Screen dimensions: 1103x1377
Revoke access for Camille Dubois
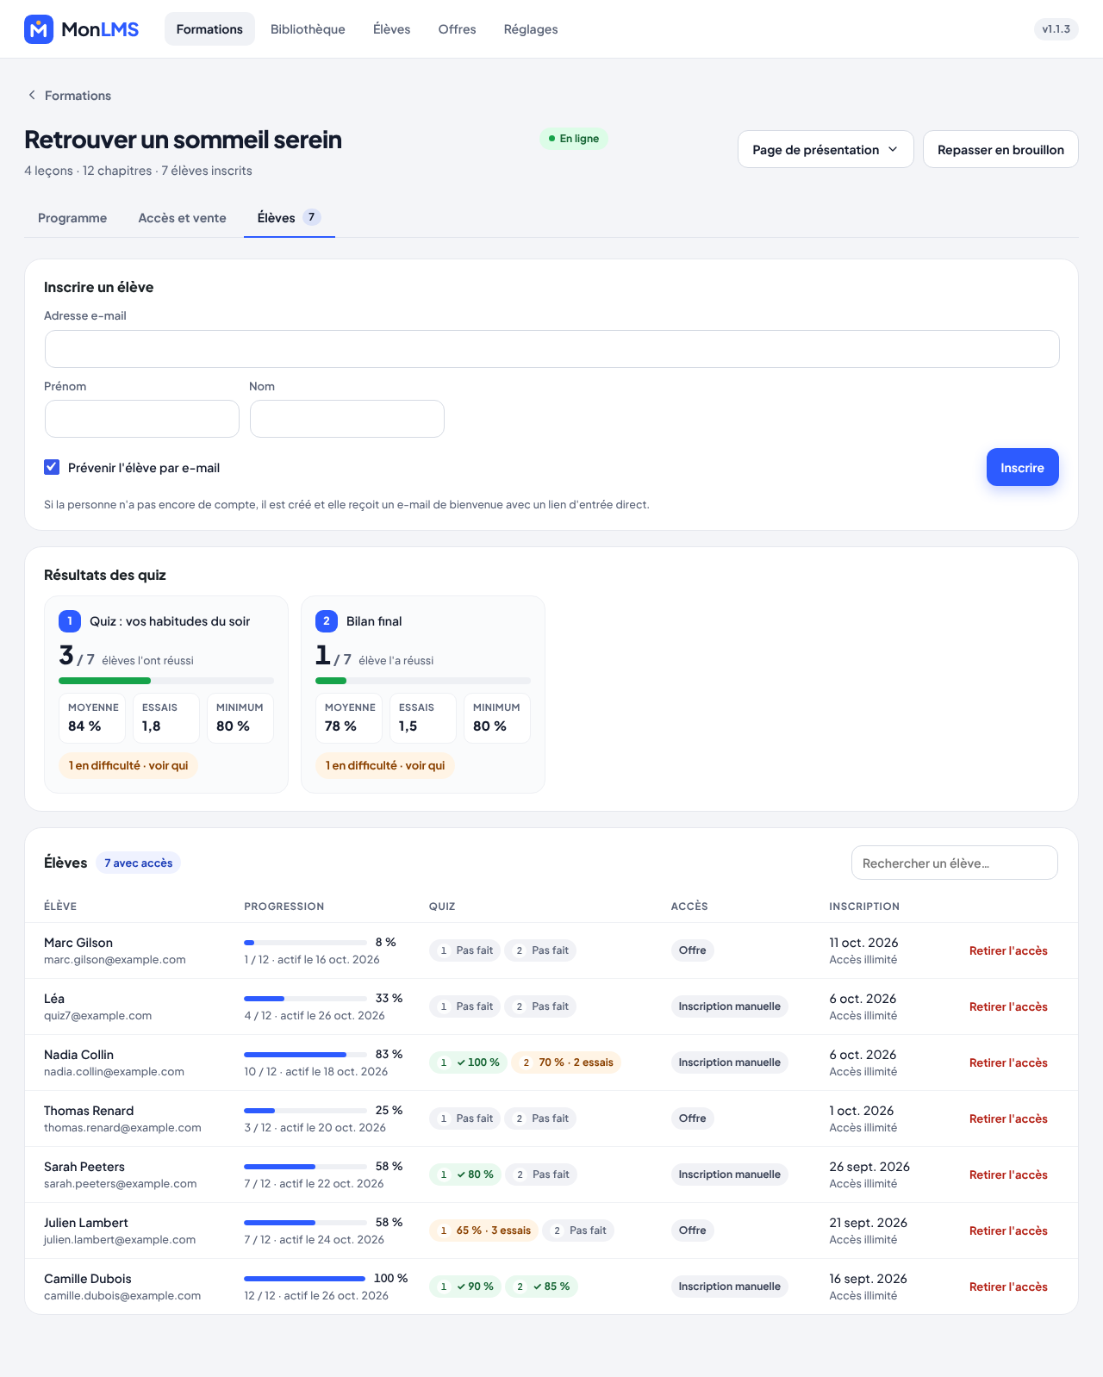(x=1008, y=1287)
